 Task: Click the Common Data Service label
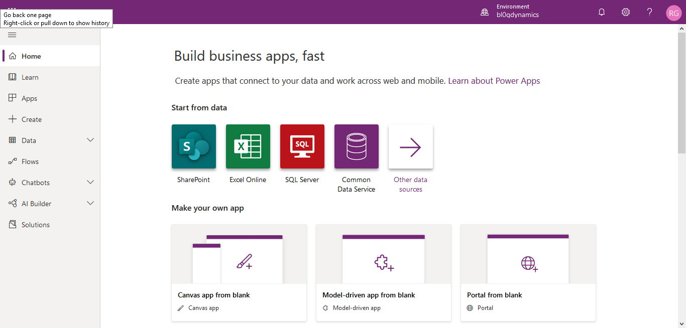(x=357, y=185)
